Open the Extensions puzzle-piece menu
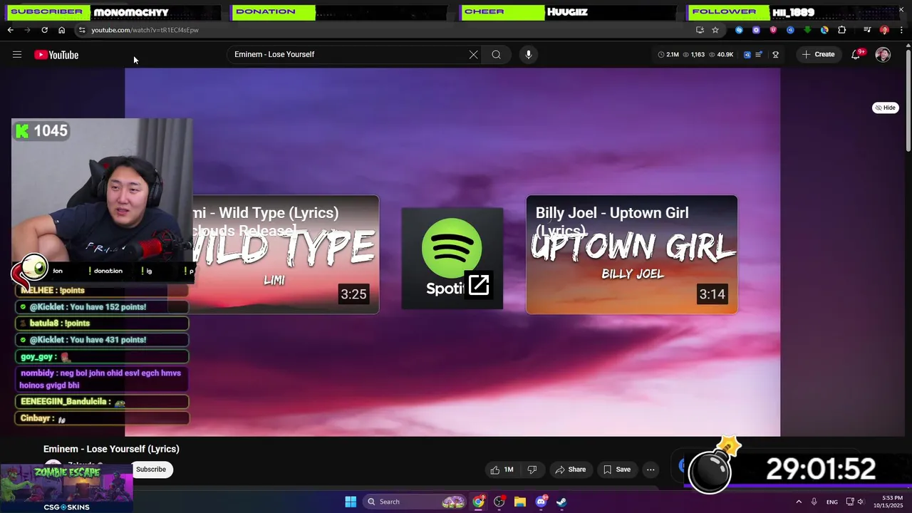The height and width of the screenshot is (513, 912). 841,30
